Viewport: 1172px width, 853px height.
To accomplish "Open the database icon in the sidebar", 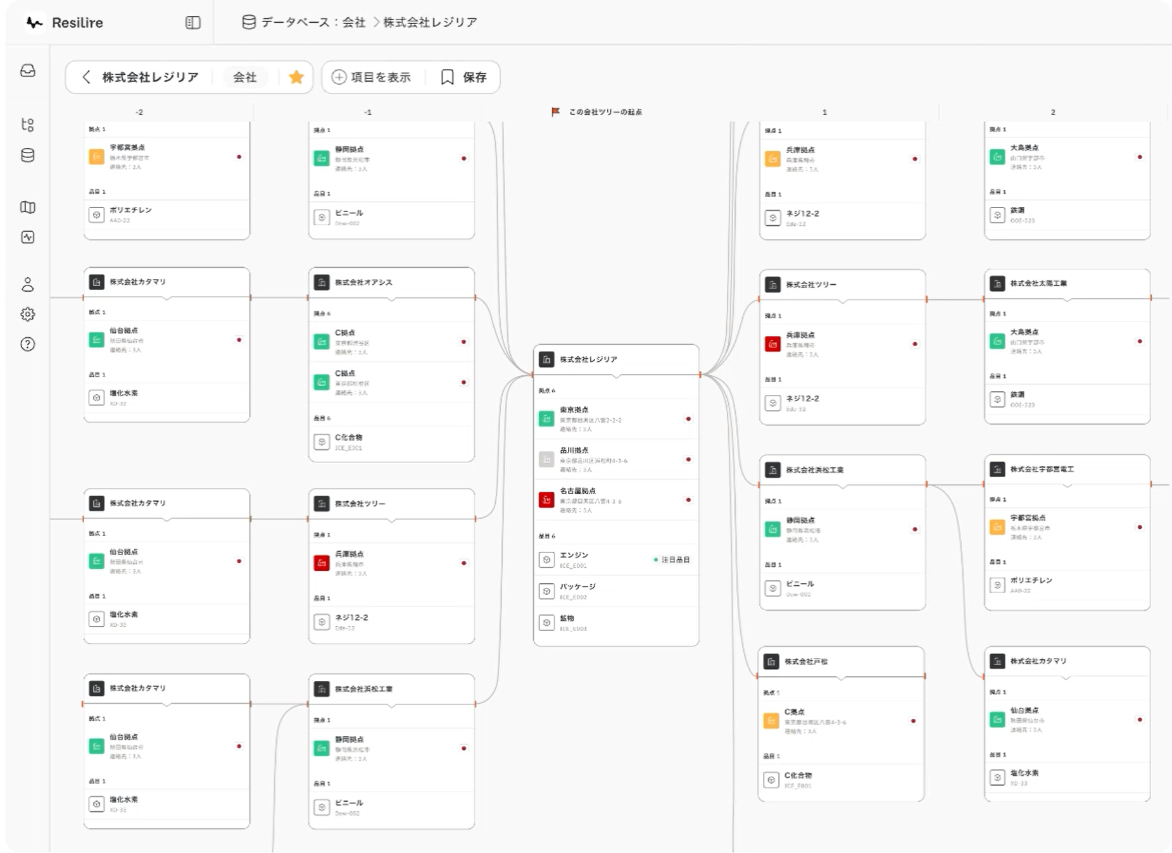I will (x=28, y=155).
